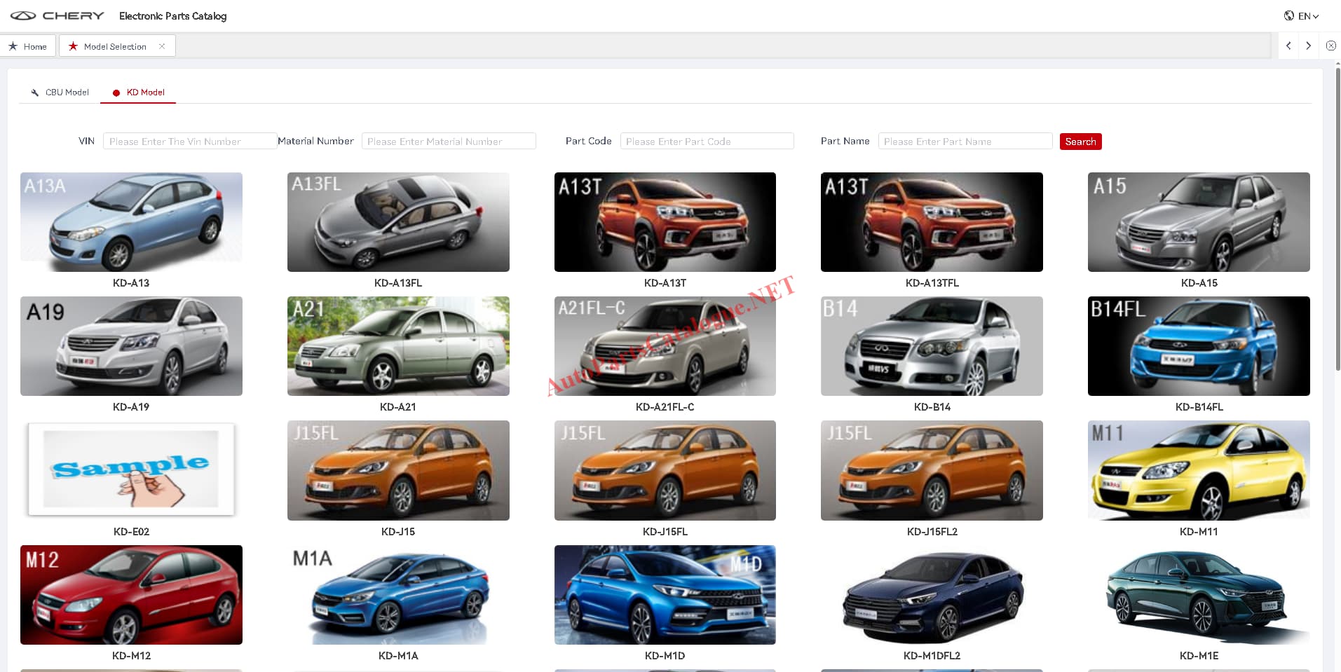Click the KD-A13 text label

pyautogui.click(x=131, y=283)
